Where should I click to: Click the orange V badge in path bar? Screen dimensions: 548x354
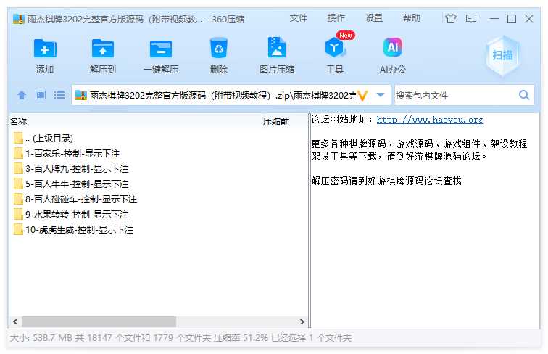pyautogui.click(x=362, y=95)
